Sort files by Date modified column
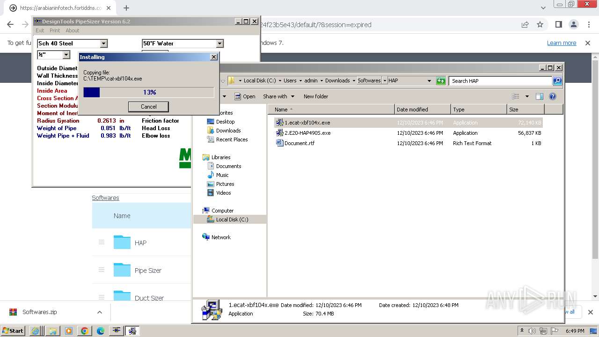The height and width of the screenshot is (337, 599). click(x=423, y=110)
